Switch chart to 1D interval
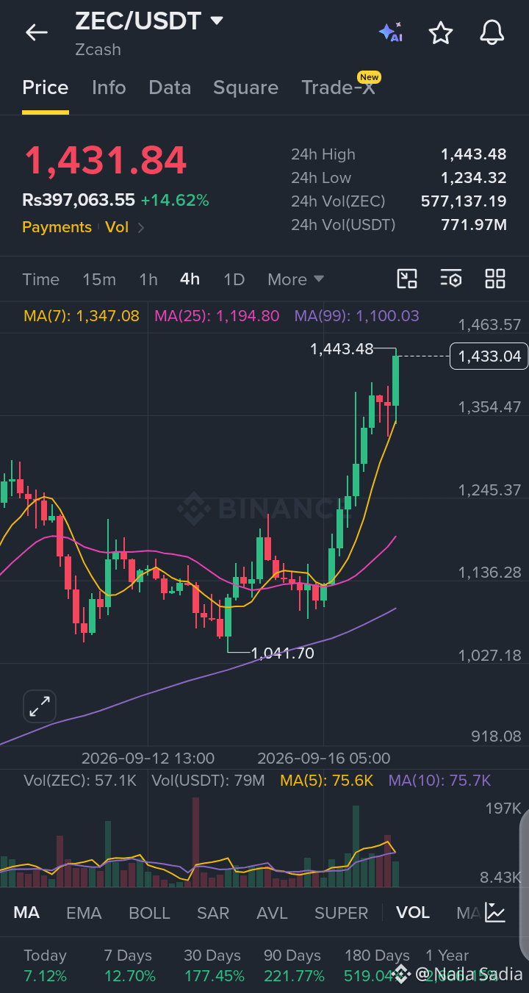 [234, 279]
